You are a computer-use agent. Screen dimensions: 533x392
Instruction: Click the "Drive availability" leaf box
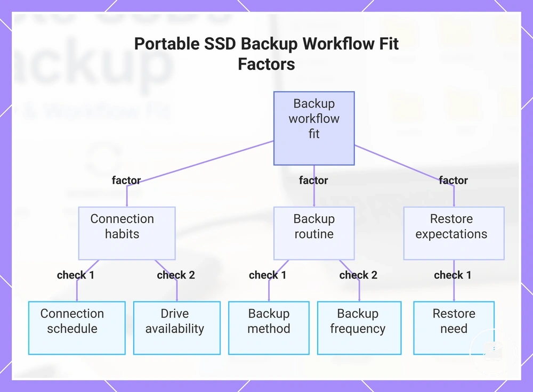177,328
